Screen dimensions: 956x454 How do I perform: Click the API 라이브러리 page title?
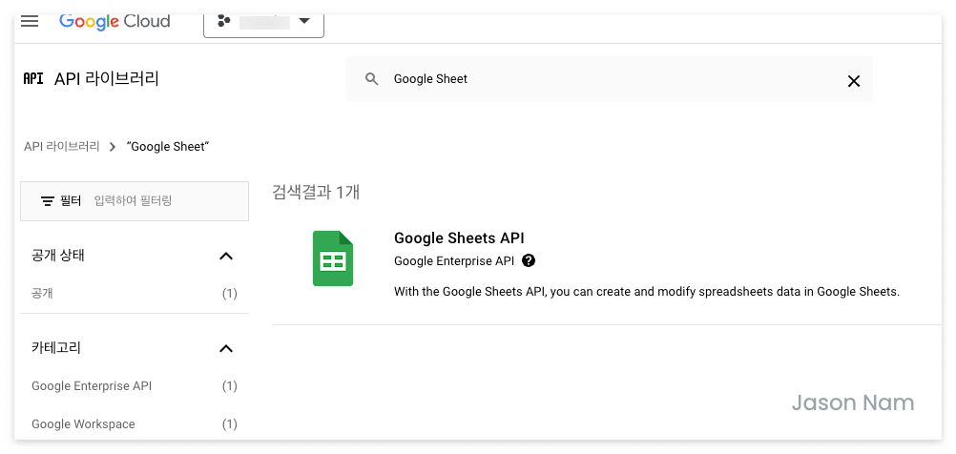click(x=107, y=79)
